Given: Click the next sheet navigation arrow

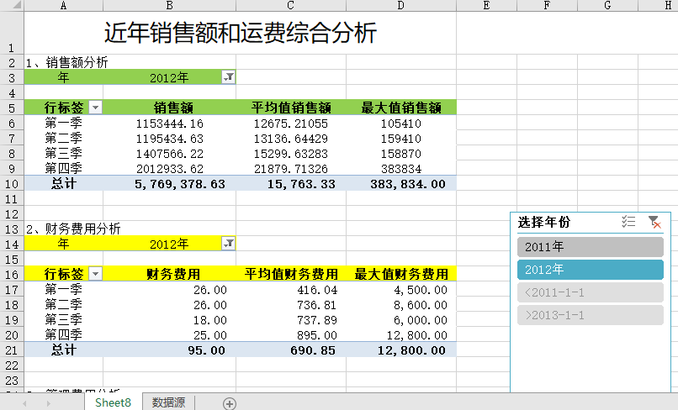Looking at the screenshot, I should click(x=50, y=403).
